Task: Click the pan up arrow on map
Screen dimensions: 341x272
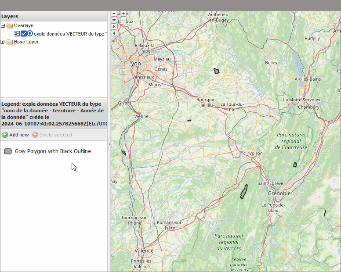Action: point(114,14)
